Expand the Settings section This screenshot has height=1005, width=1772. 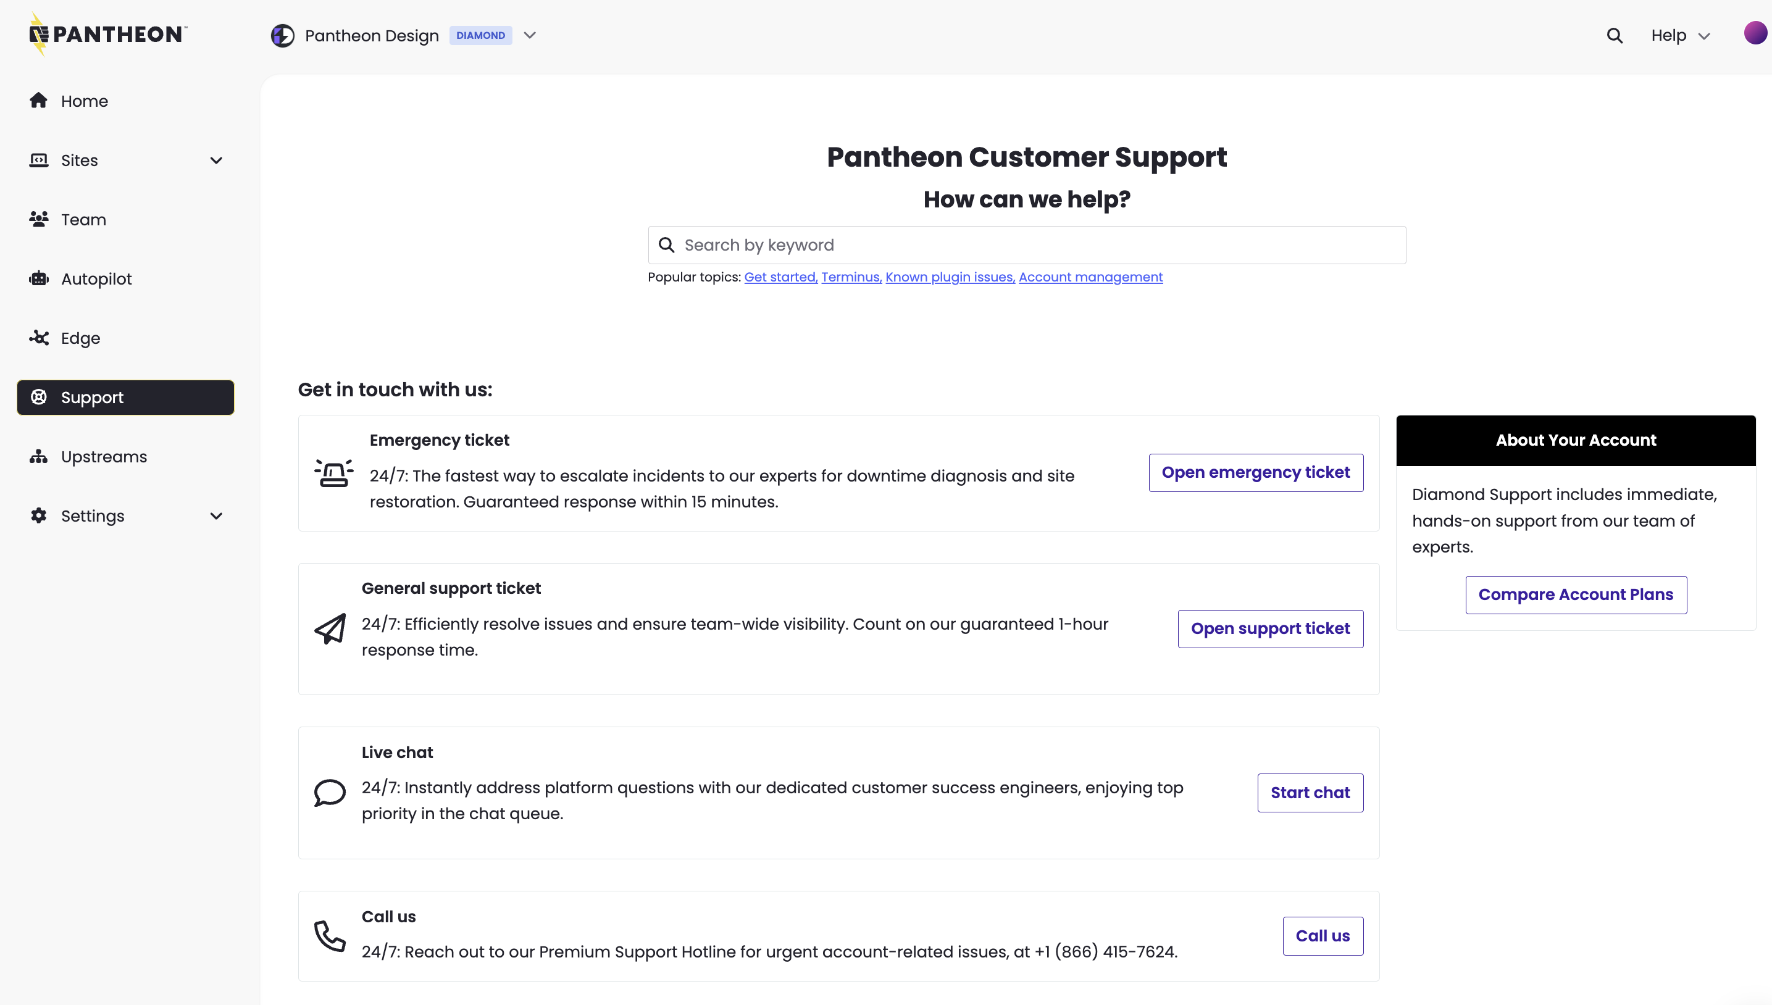(216, 515)
